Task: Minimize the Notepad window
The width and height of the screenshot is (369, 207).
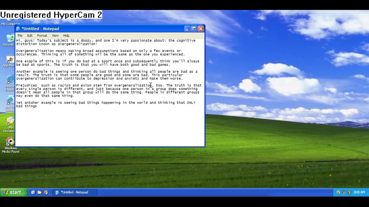Action: click(x=187, y=28)
